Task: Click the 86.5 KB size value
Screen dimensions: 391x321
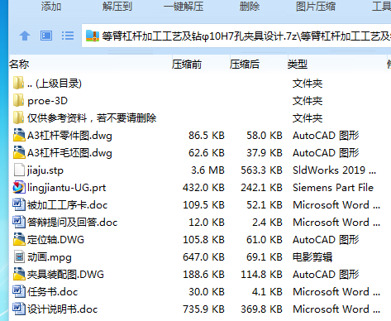Action: coord(207,136)
